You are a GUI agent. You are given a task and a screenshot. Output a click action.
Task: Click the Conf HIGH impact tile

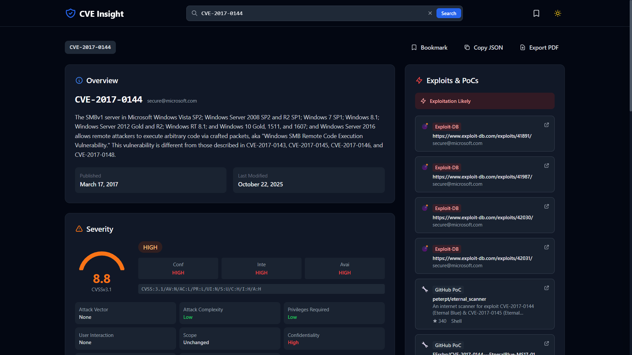click(x=178, y=268)
